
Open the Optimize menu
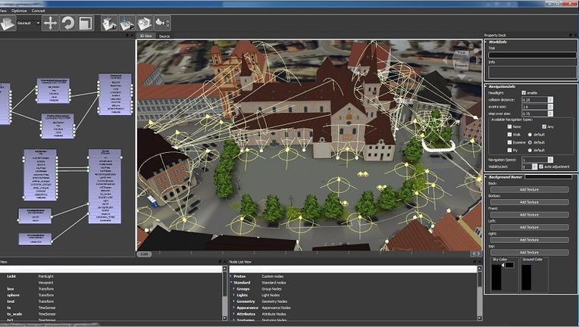pyautogui.click(x=19, y=11)
